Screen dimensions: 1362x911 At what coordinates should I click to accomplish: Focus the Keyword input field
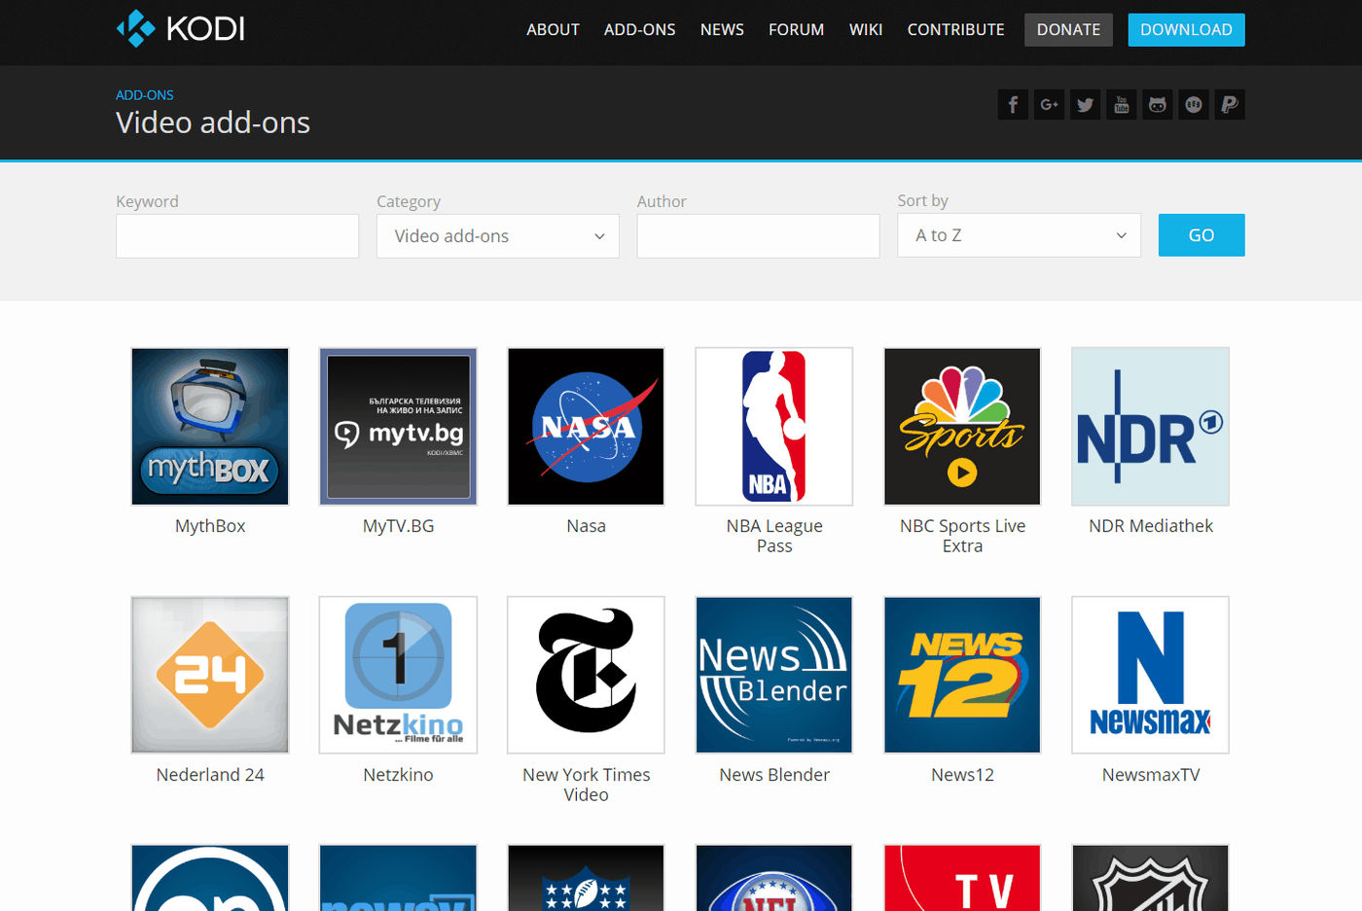pos(237,236)
